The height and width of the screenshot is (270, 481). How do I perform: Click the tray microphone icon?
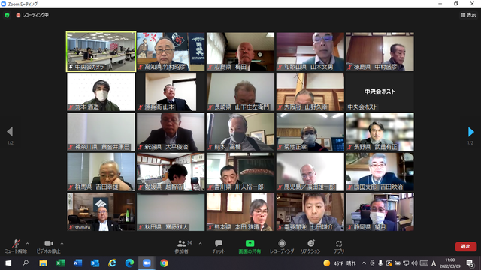[x=380, y=263]
